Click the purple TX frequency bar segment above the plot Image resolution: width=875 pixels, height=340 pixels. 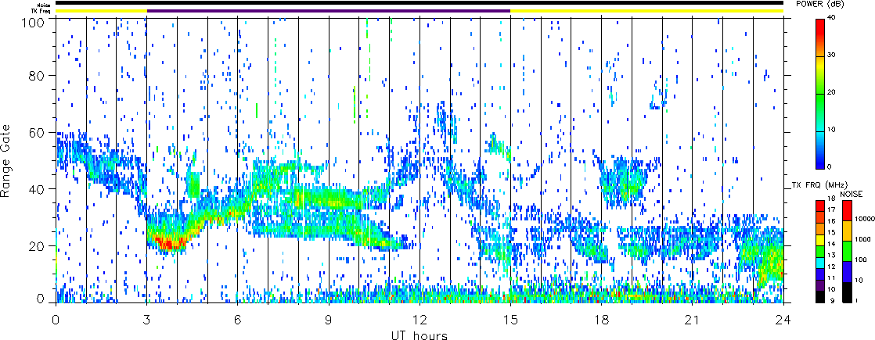tap(329, 11)
